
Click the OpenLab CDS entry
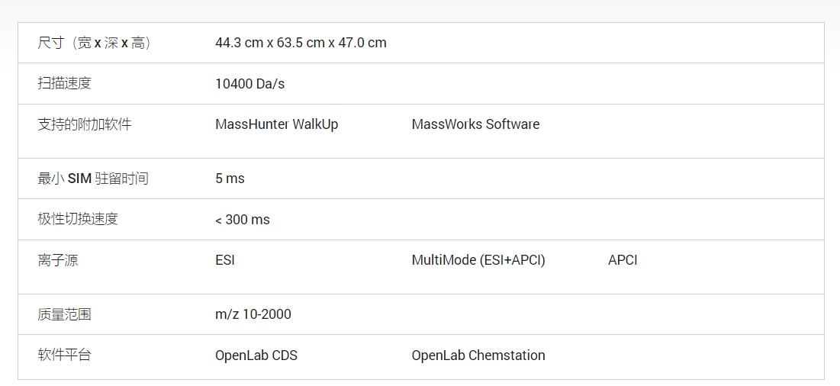coord(256,355)
